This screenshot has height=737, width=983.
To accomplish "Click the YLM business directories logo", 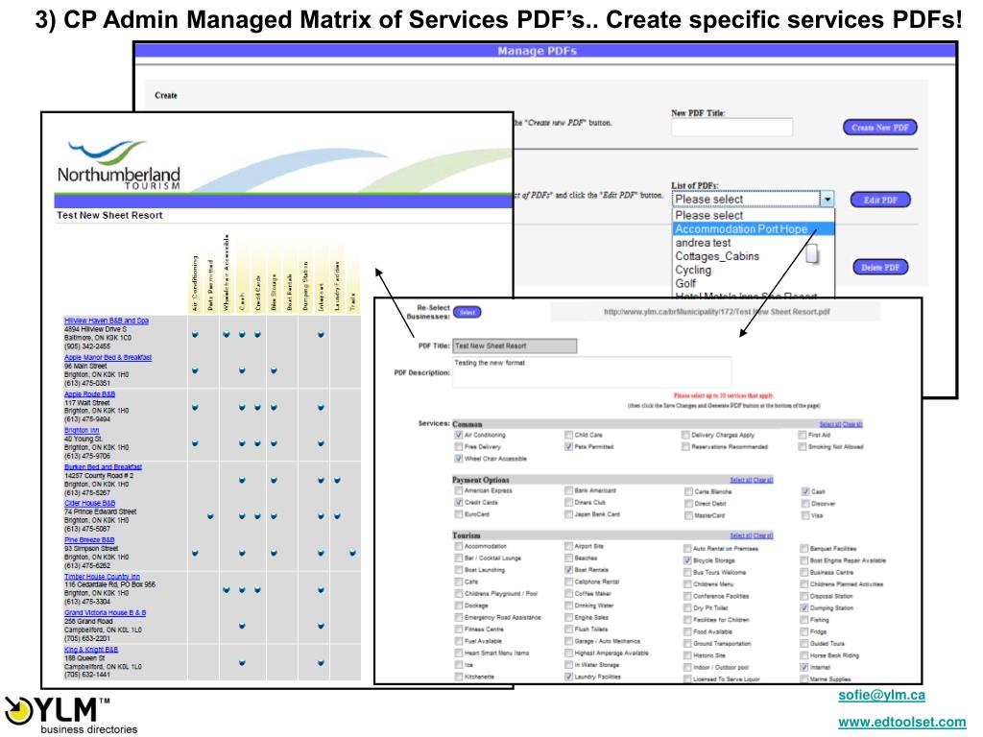I will point(70,715).
